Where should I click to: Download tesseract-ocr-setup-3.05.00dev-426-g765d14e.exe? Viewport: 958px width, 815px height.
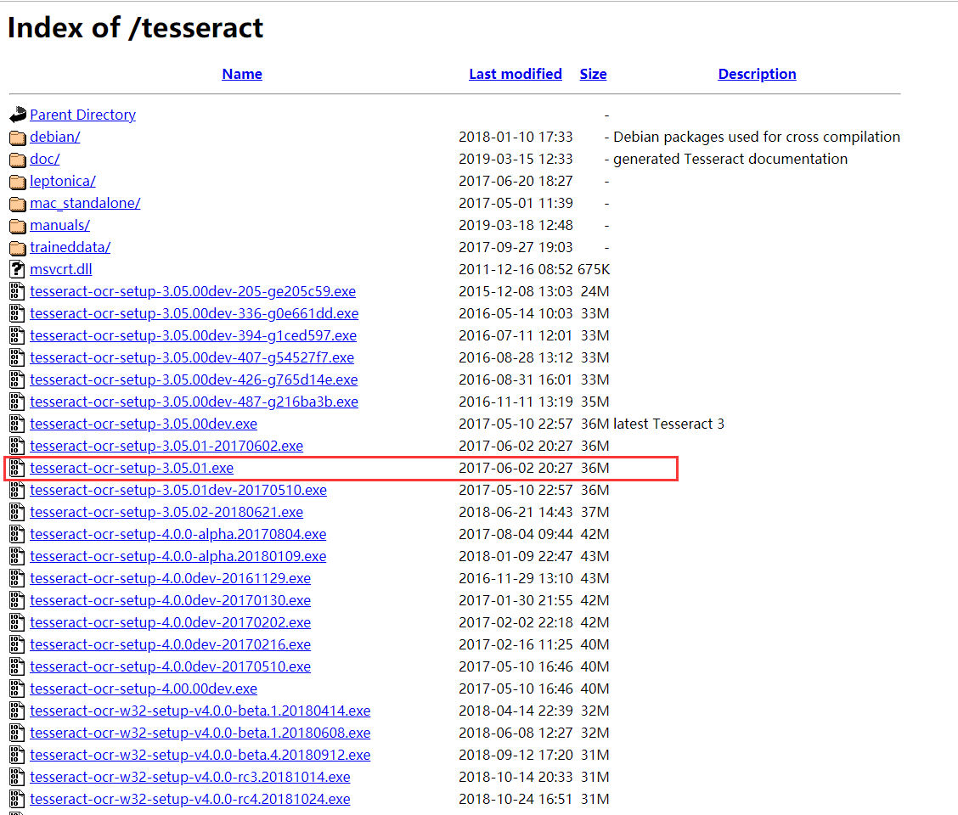[194, 379]
